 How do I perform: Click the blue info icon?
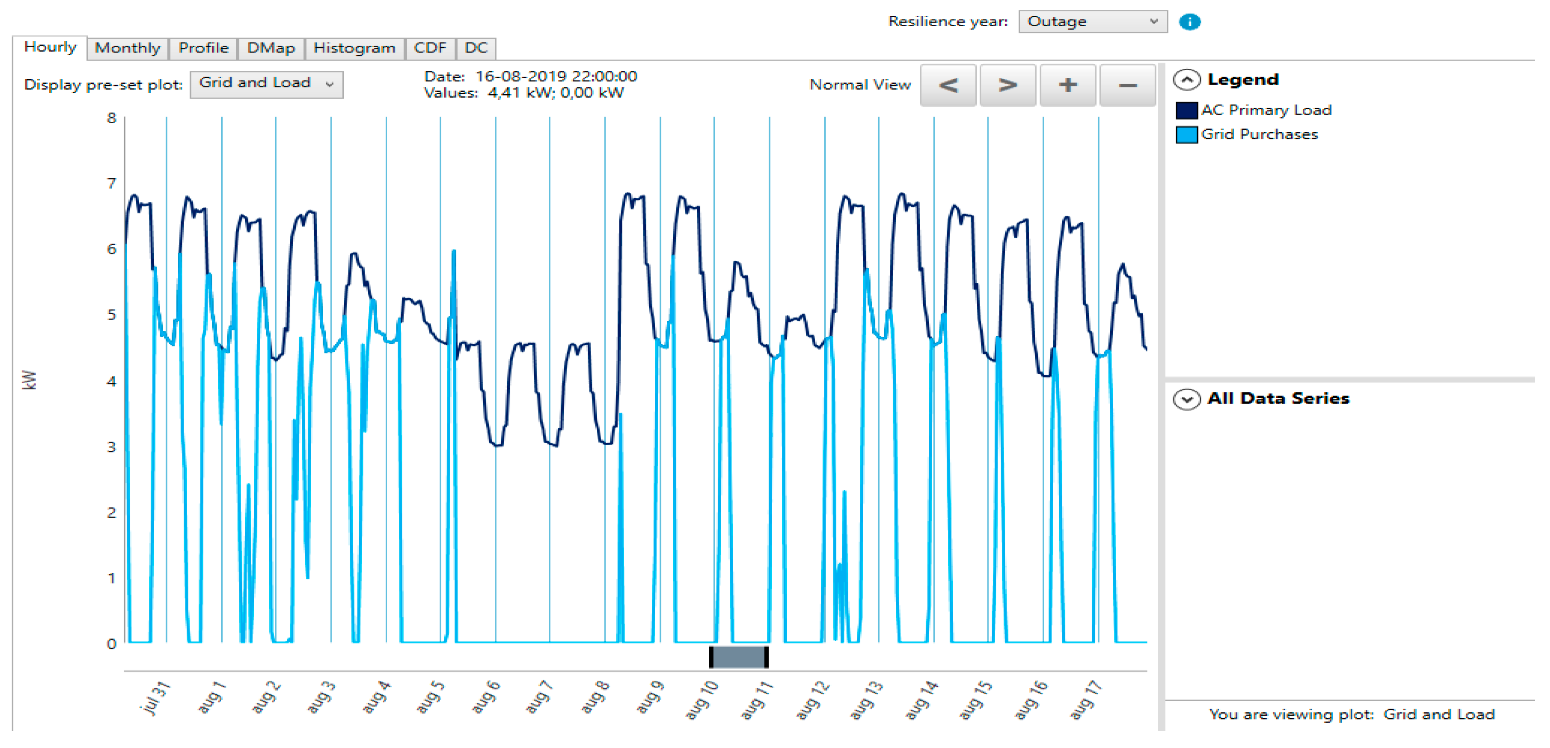pos(1189,22)
